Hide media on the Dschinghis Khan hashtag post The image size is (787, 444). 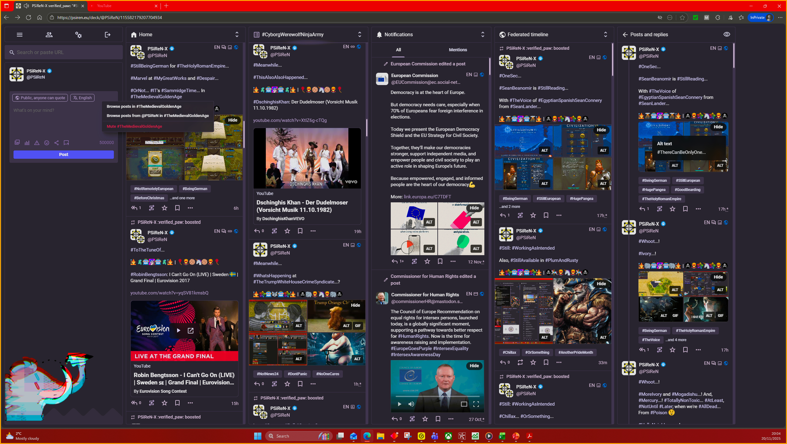click(x=355, y=305)
